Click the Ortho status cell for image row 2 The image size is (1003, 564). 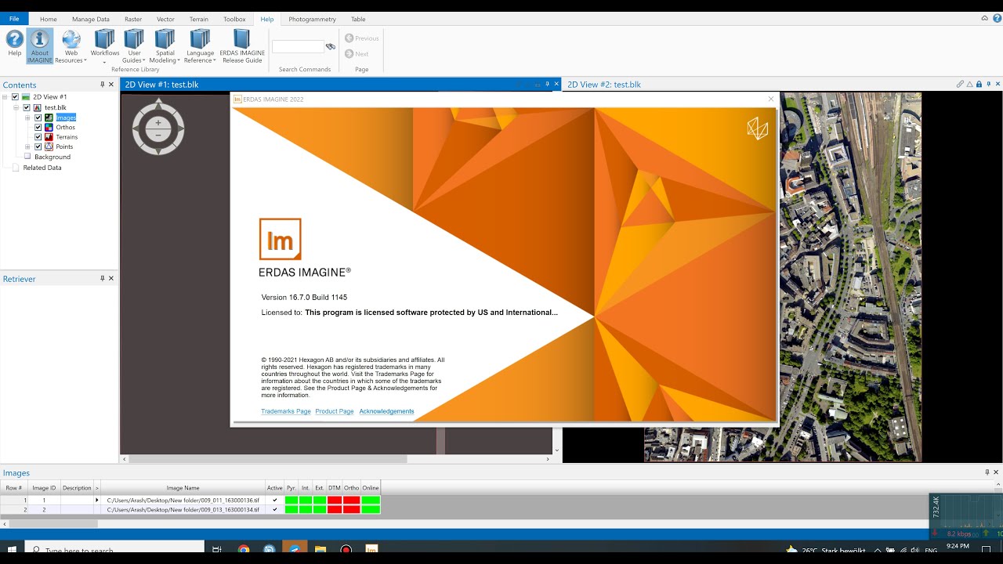pos(351,509)
